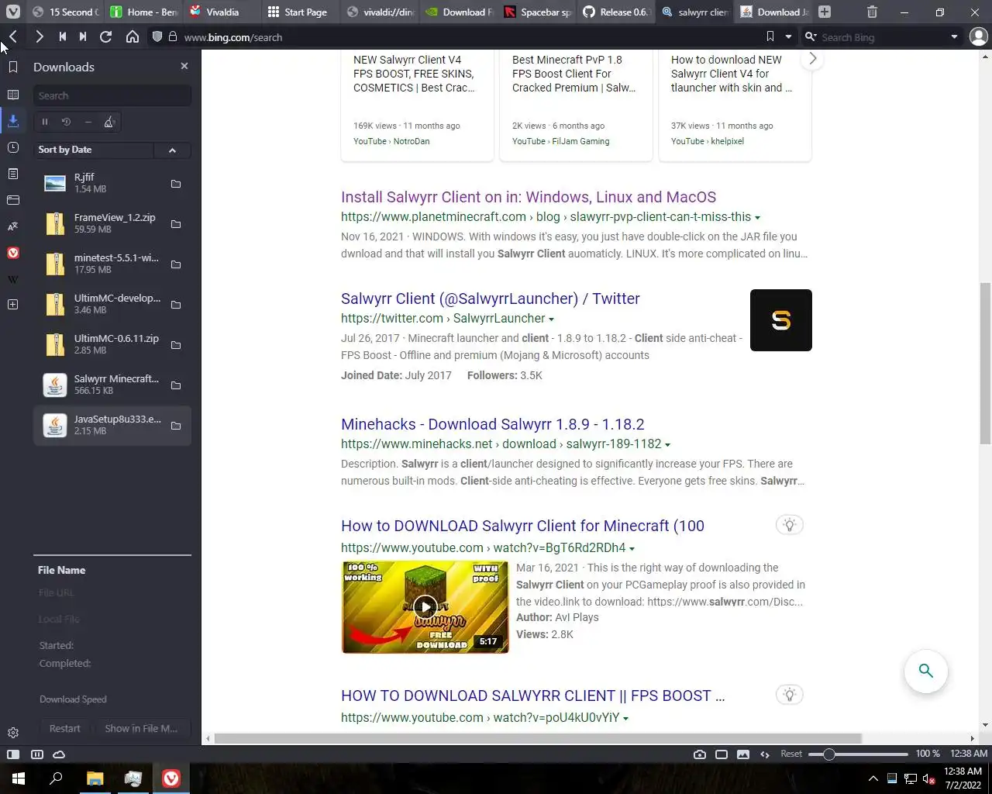Switch to the Vivaldia tab
This screenshot has width=992, height=794.
(x=223, y=12)
